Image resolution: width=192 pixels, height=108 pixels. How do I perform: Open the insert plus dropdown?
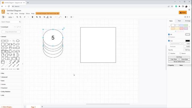tap(66, 17)
